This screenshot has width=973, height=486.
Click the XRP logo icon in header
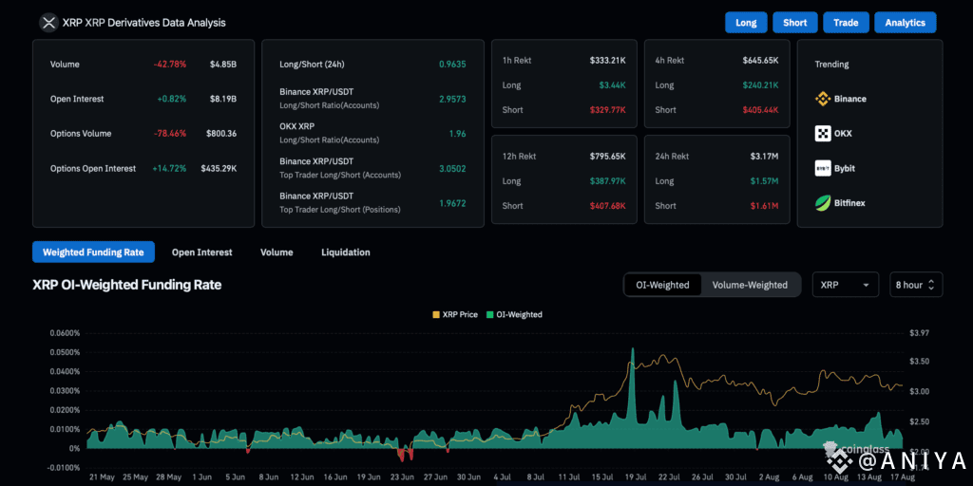(48, 23)
